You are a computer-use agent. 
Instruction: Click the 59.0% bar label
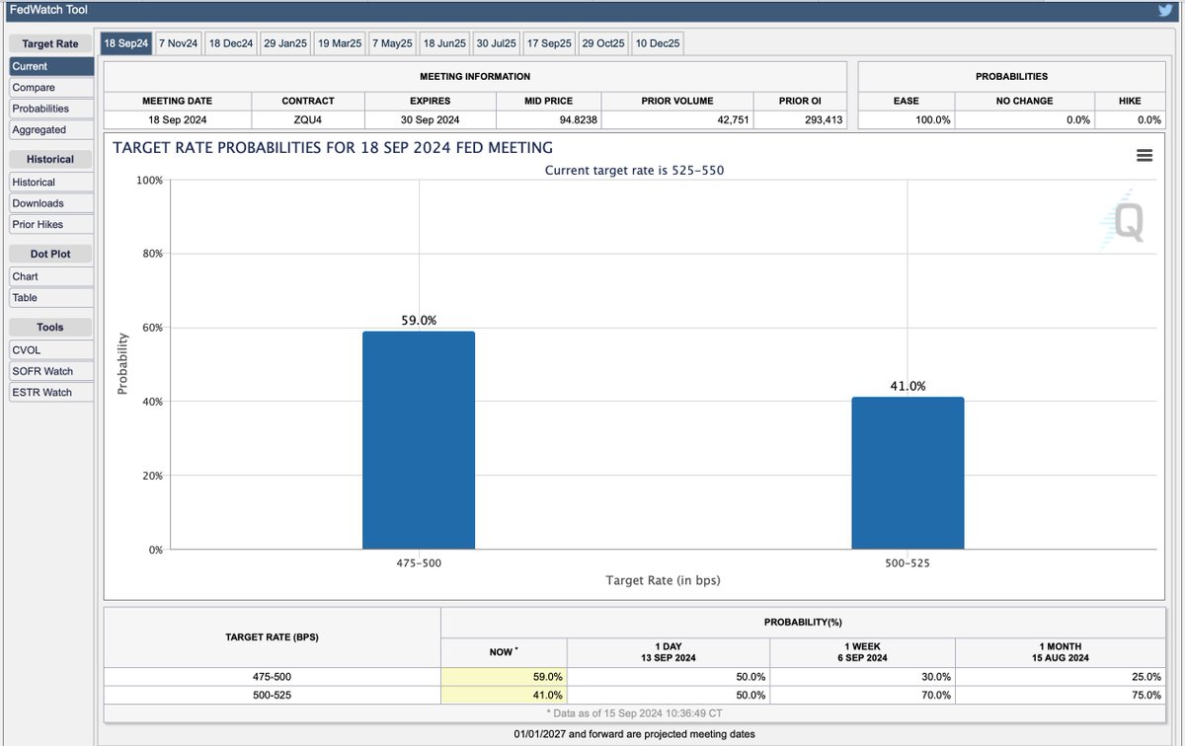coord(419,321)
